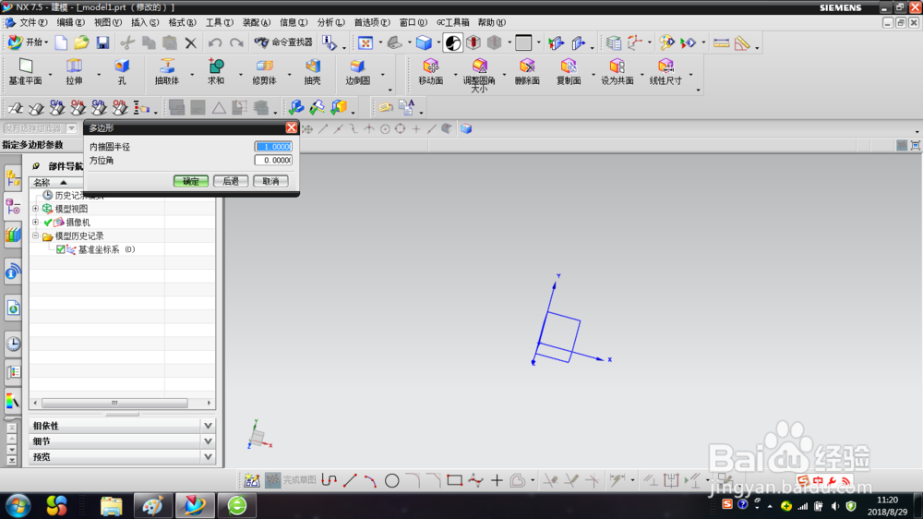
Task: Select the Extrude (拉伸) tool
Action: [x=74, y=72]
